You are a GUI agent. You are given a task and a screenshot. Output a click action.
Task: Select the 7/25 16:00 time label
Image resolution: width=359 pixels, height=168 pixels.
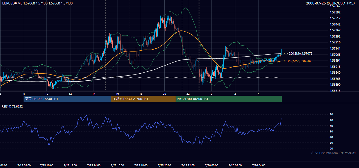tap(117, 165)
